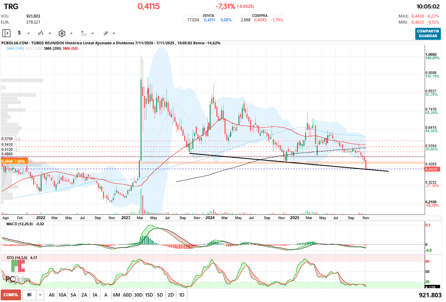
Task: Click the S interval icon
Action: (x=19, y=33)
